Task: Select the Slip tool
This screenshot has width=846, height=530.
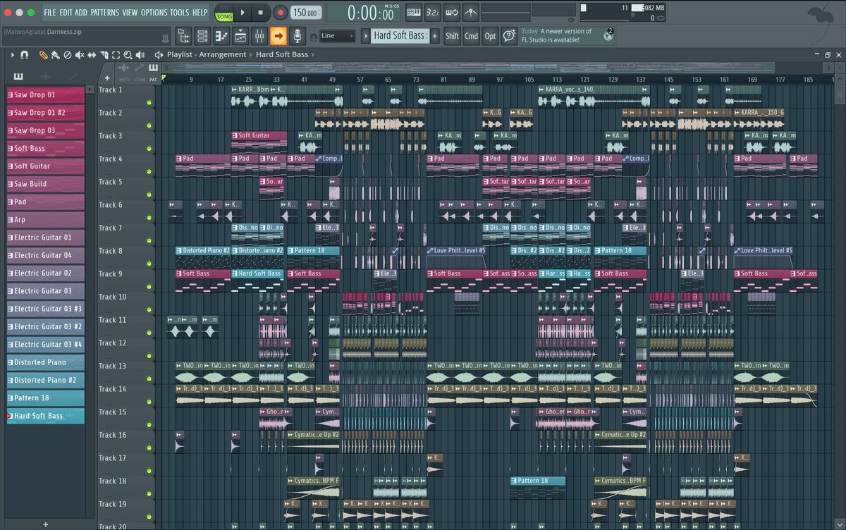Action: click(x=92, y=54)
